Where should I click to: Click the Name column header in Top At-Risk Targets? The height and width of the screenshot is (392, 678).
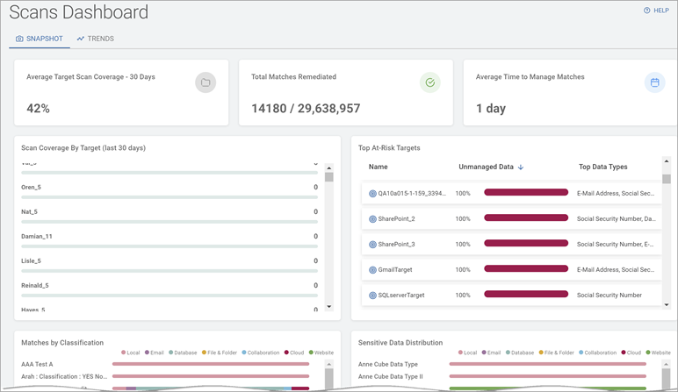point(379,167)
